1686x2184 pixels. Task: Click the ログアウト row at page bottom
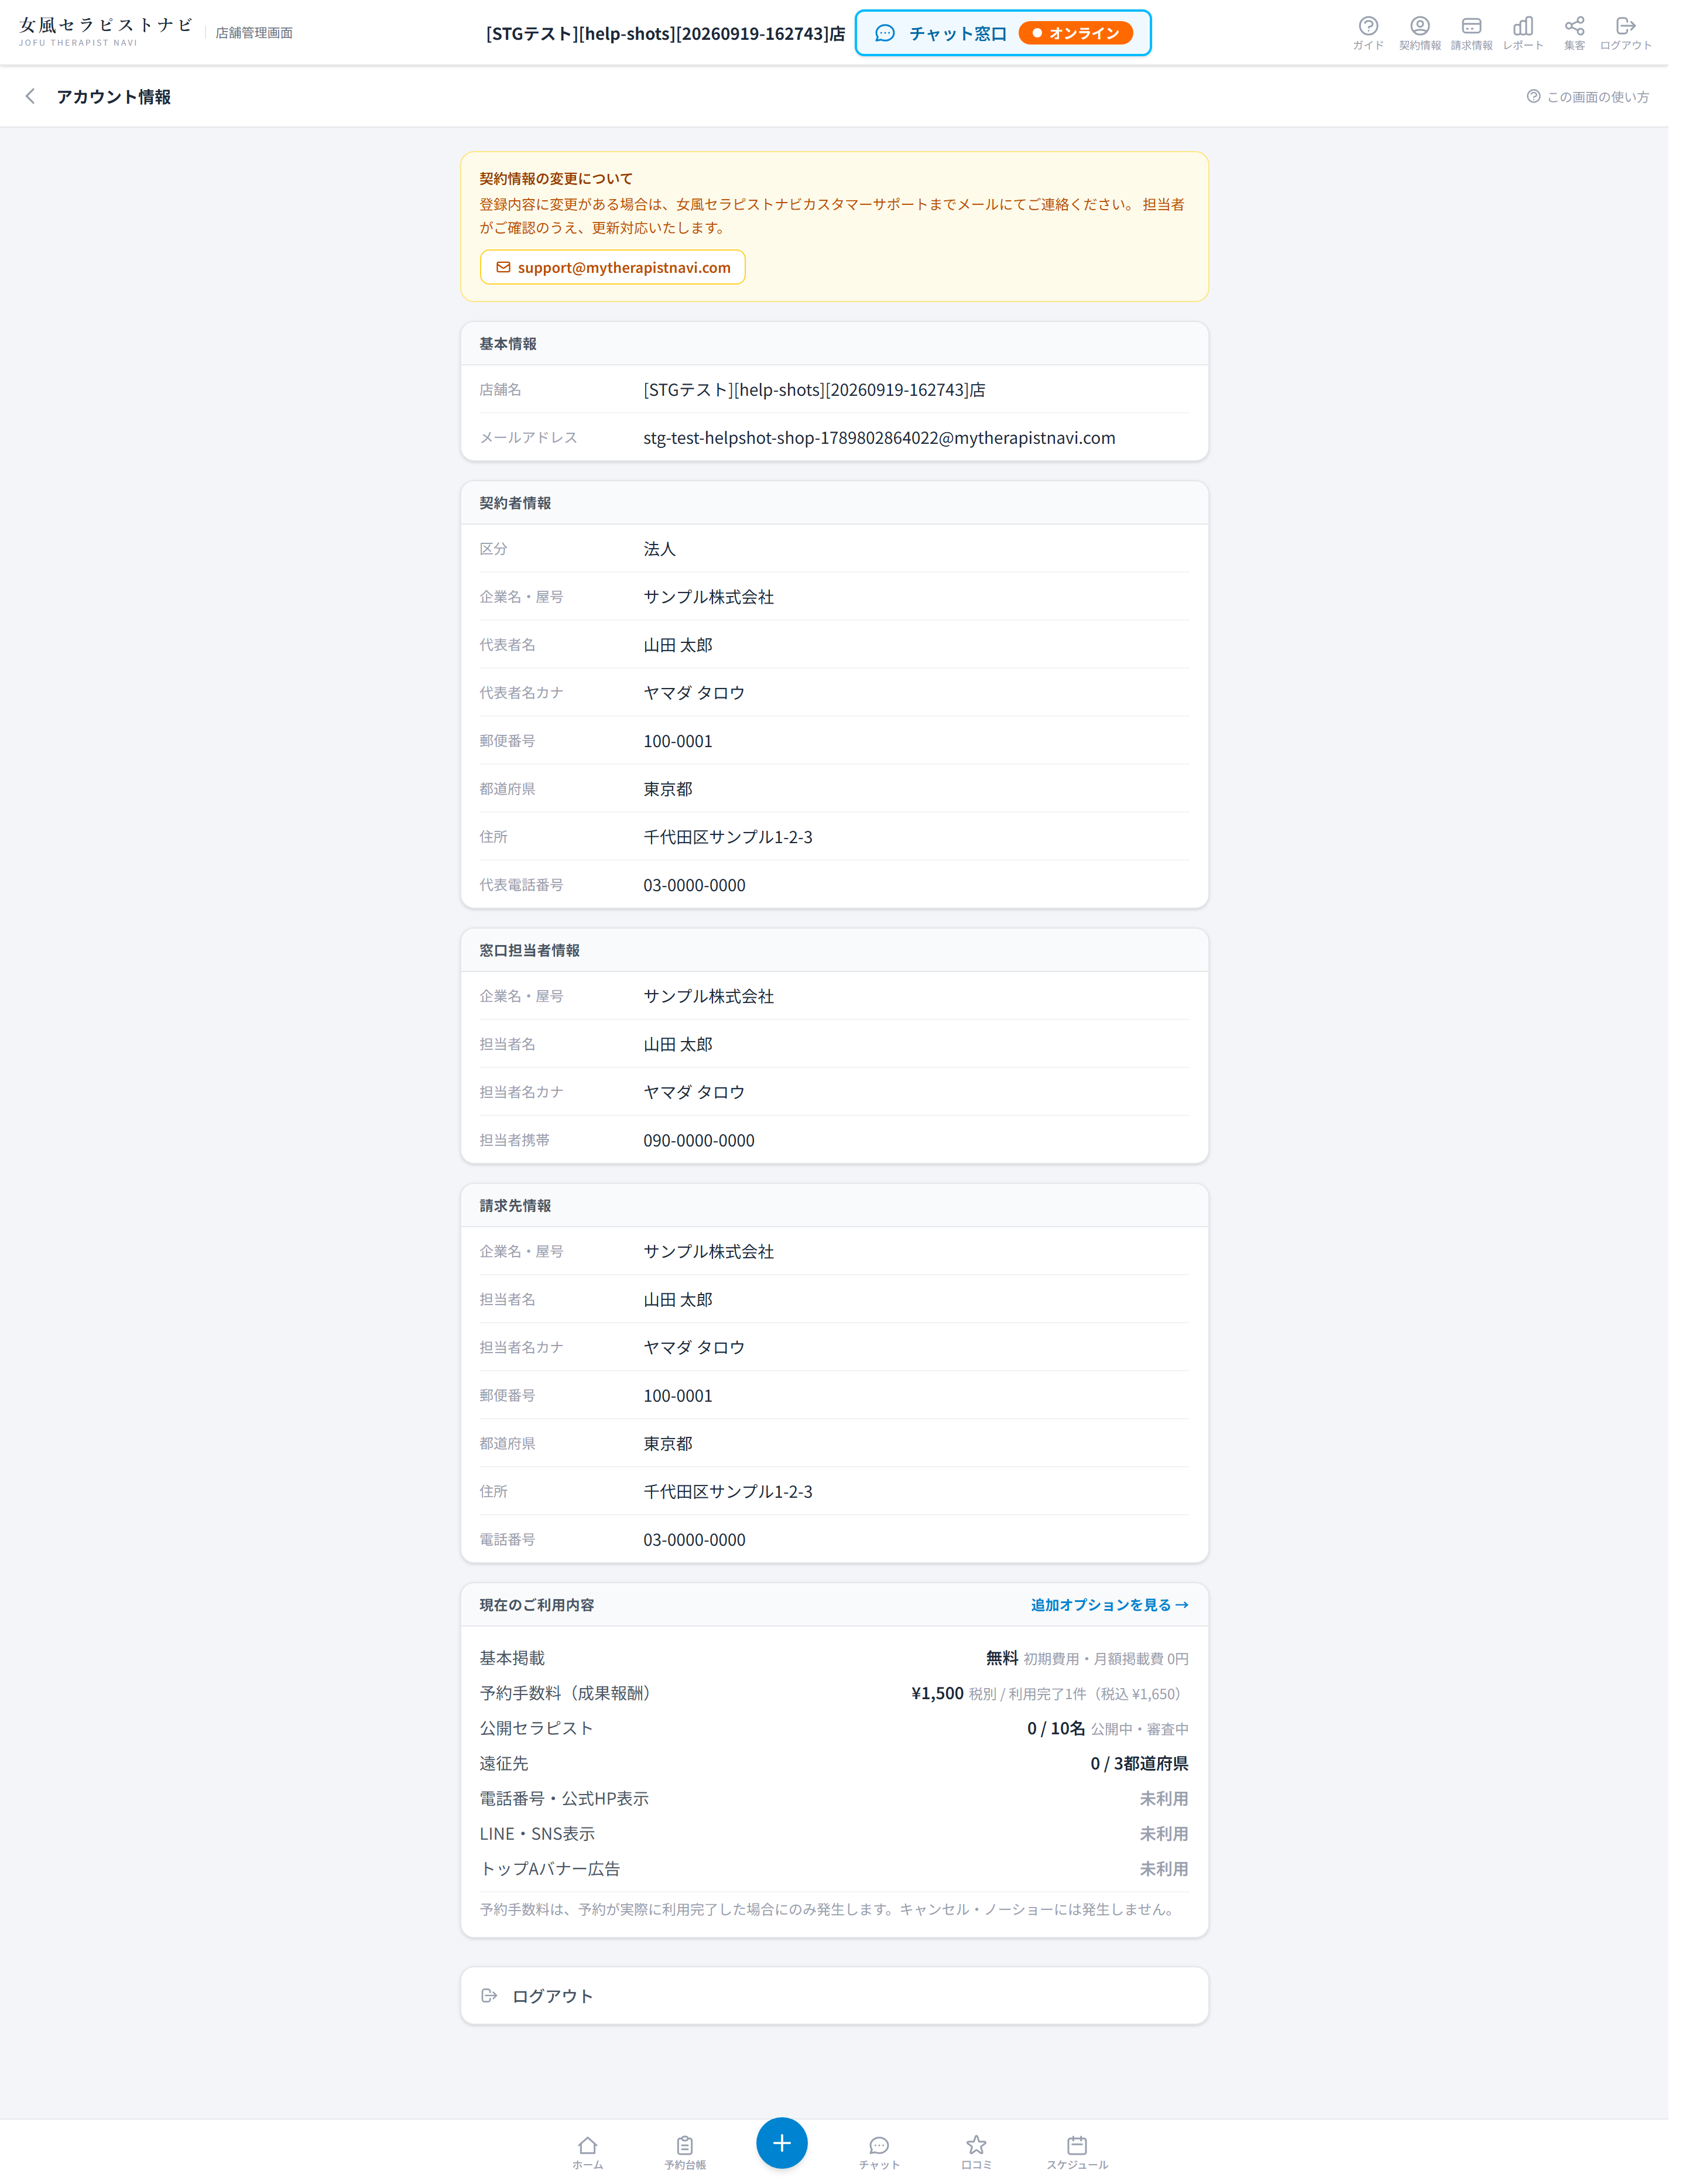pos(834,1995)
